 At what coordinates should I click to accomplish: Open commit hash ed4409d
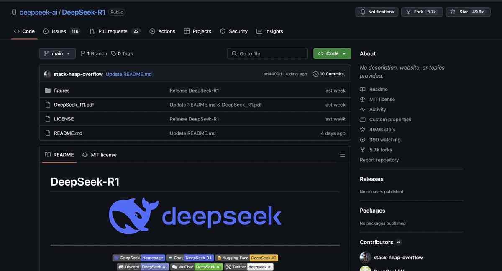click(273, 74)
